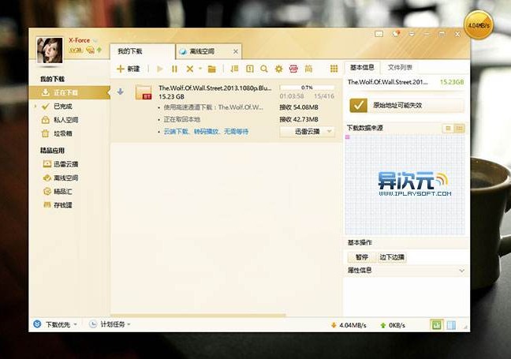Toggle the 原始地址可能失效 checkbox
Viewport: 511px width, 359px height.
coord(358,105)
